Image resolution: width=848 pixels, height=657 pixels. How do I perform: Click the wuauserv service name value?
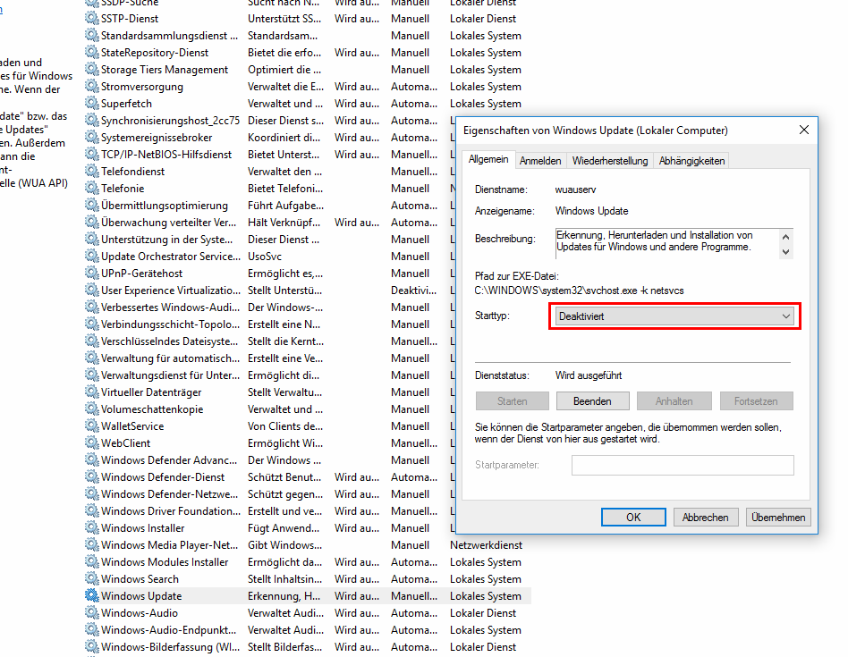pyautogui.click(x=575, y=190)
